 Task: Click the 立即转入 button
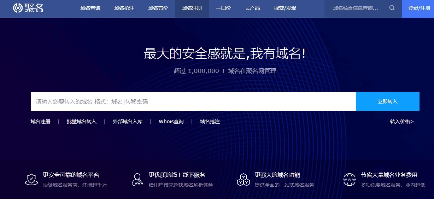coord(388,101)
